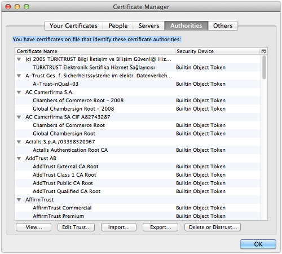This screenshot has height=254, width=282.
Task: Collapse the Actalis S.p.A./03358520967 group
Action: pos(19,142)
